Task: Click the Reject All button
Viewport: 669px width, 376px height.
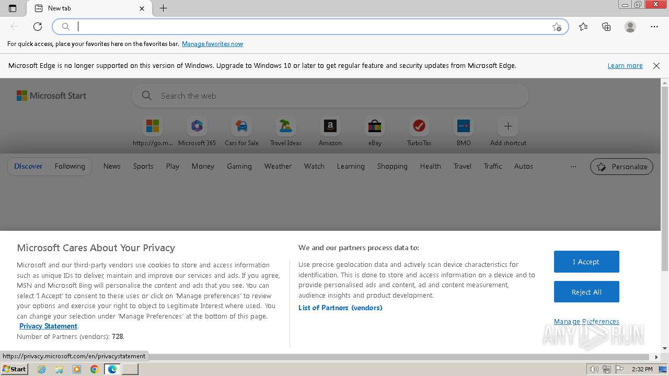Action: click(x=586, y=292)
